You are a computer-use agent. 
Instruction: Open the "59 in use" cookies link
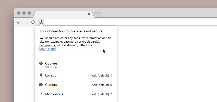51,67
